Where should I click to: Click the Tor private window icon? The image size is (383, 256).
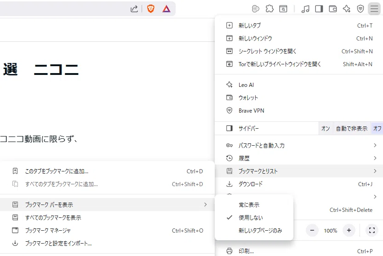(229, 64)
